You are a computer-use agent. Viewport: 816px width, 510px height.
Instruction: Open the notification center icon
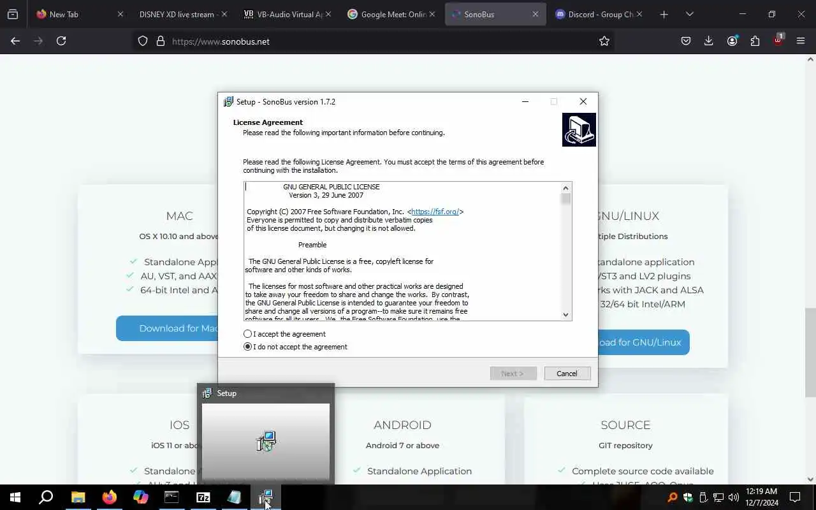click(x=795, y=497)
